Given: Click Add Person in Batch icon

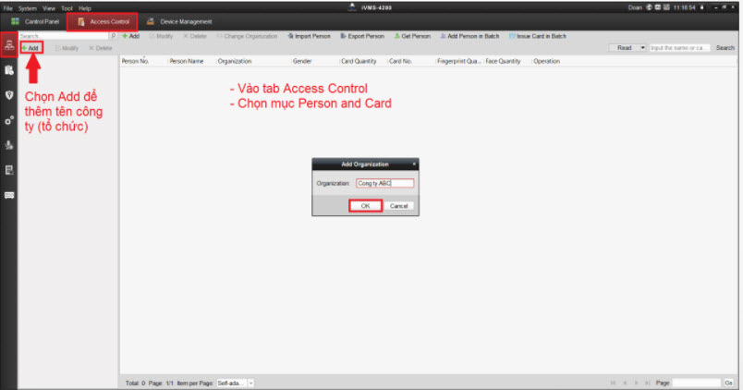Looking at the screenshot, I should coord(442,36).
